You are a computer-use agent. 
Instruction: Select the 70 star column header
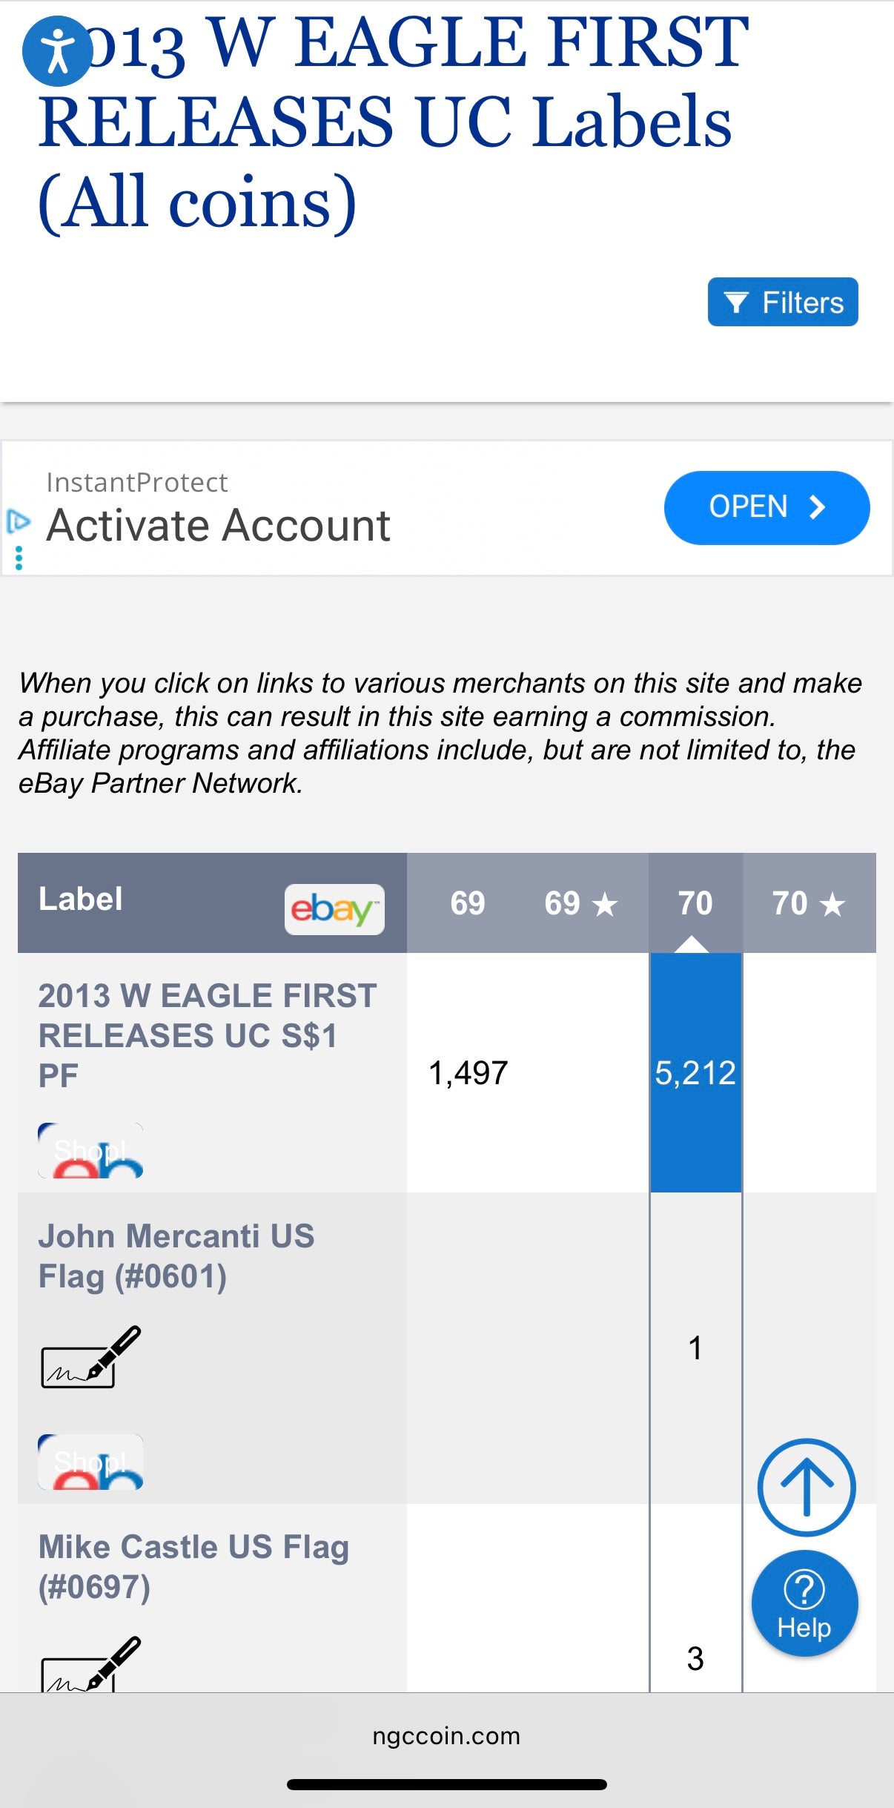pos(808,901)
